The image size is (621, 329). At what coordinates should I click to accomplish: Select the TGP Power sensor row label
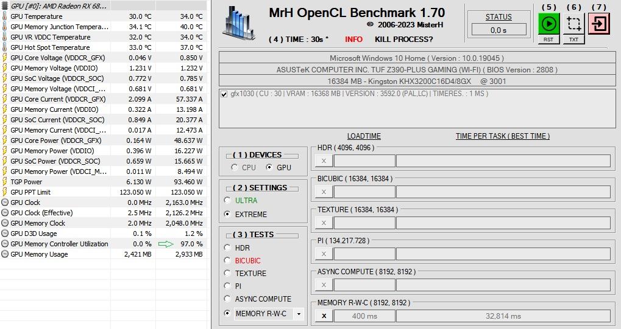tap(26, 182)
